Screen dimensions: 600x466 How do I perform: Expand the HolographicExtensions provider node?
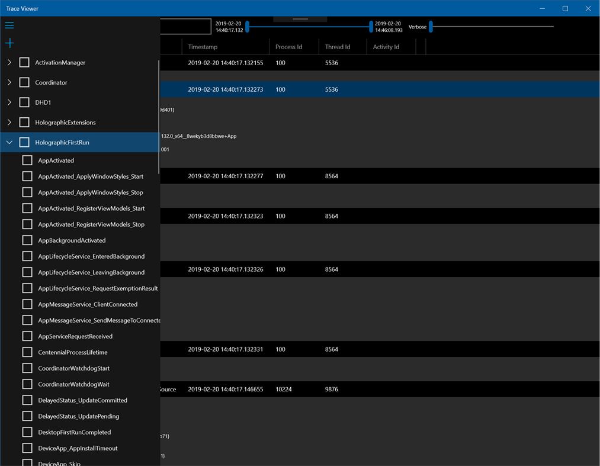point(9,123)
